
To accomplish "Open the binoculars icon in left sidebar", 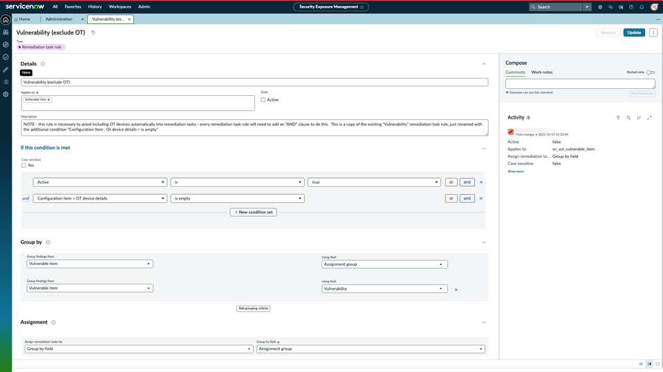I will pyautogui.click(x=6, y=32).
